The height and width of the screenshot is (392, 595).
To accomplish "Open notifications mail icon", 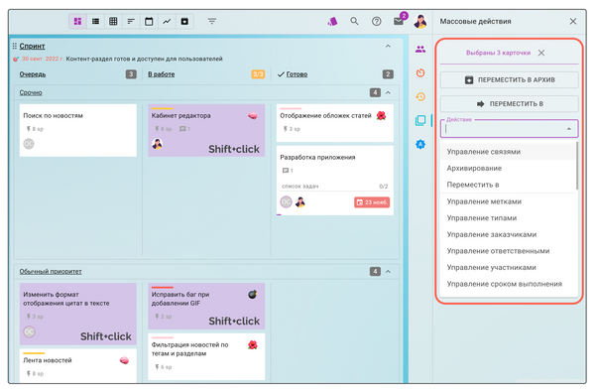I will (x=399, y=21).
